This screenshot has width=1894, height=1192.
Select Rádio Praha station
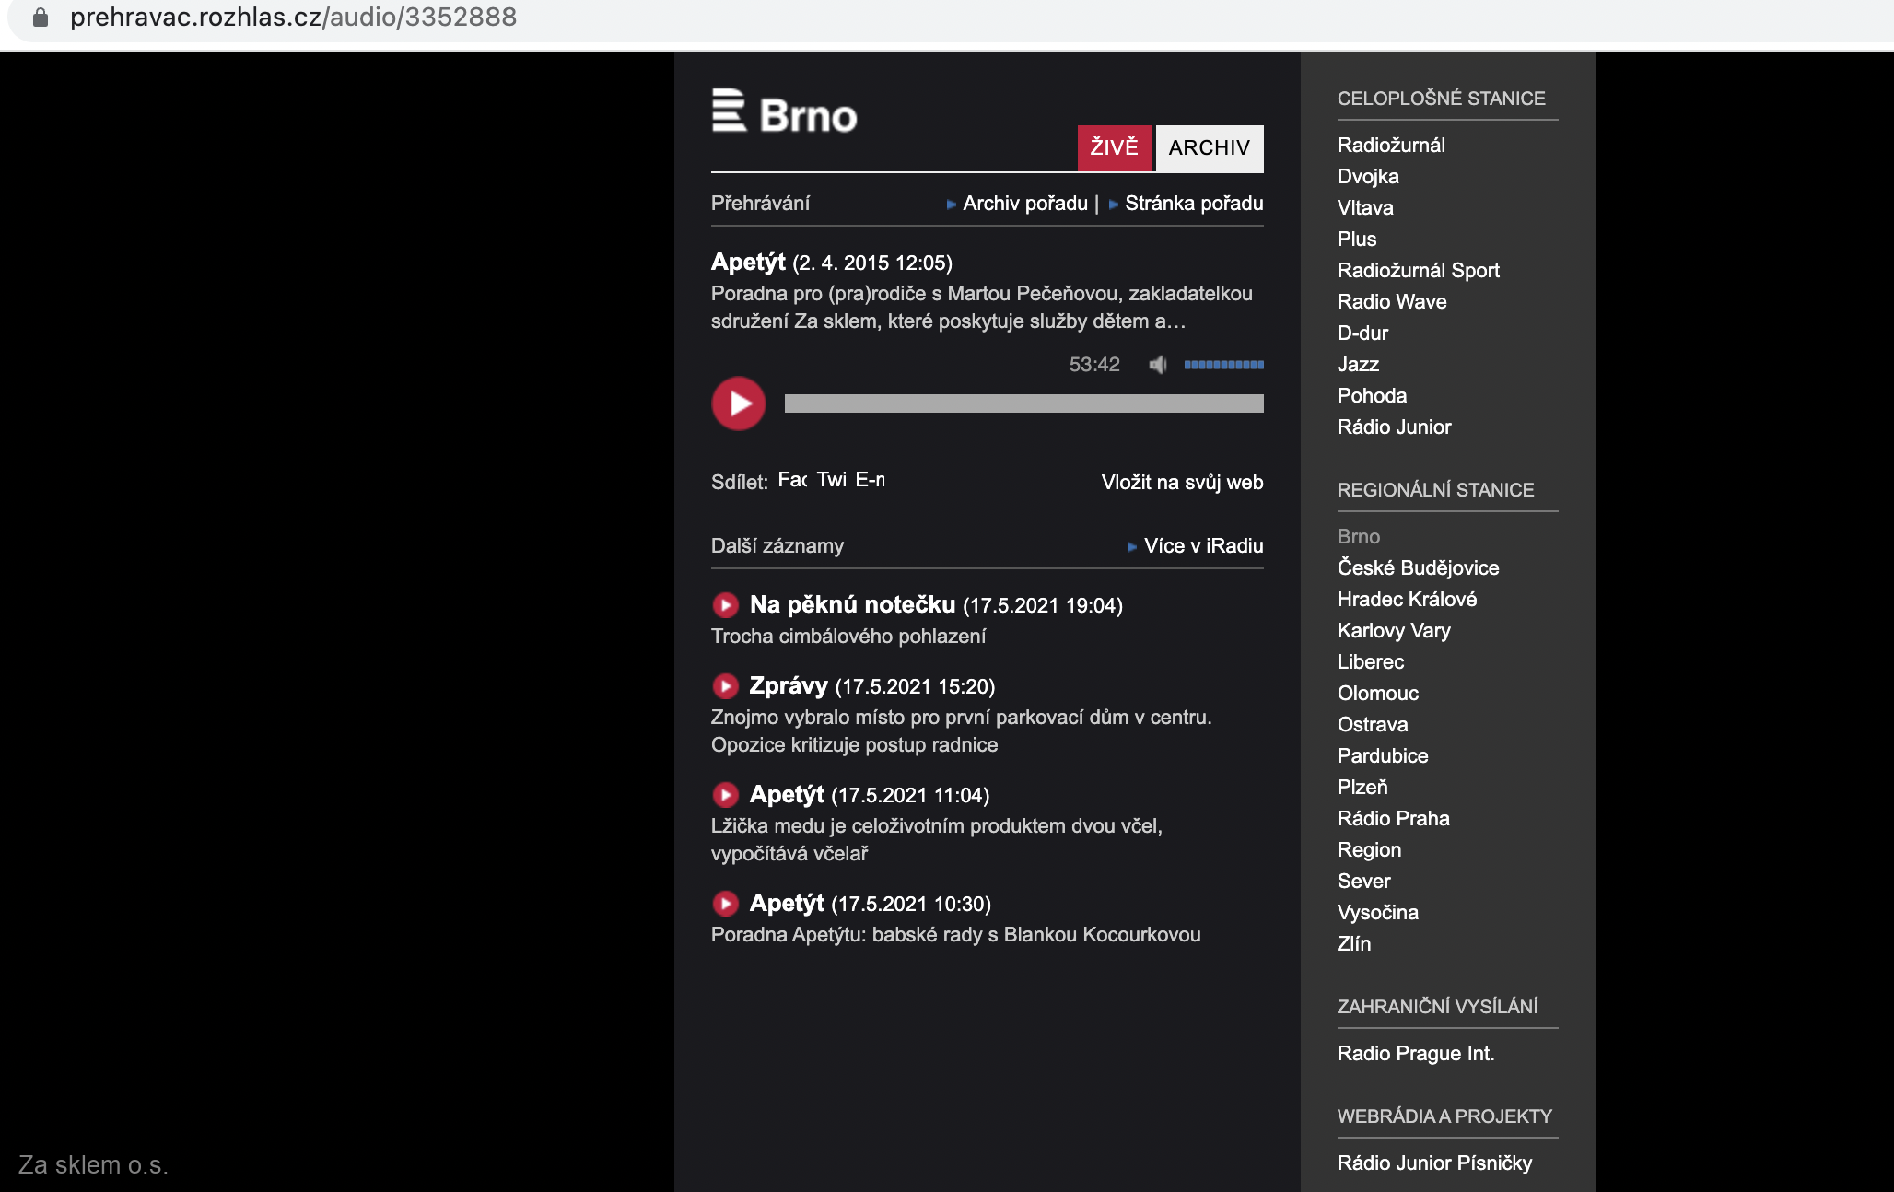point(1393,819)
